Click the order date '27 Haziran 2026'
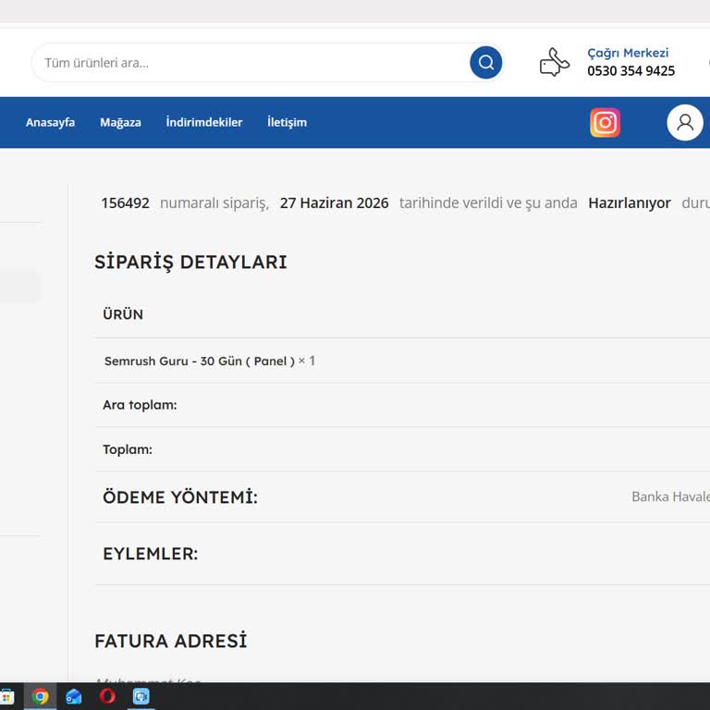This screenshot has height=710, width=710. pos(334,202)
